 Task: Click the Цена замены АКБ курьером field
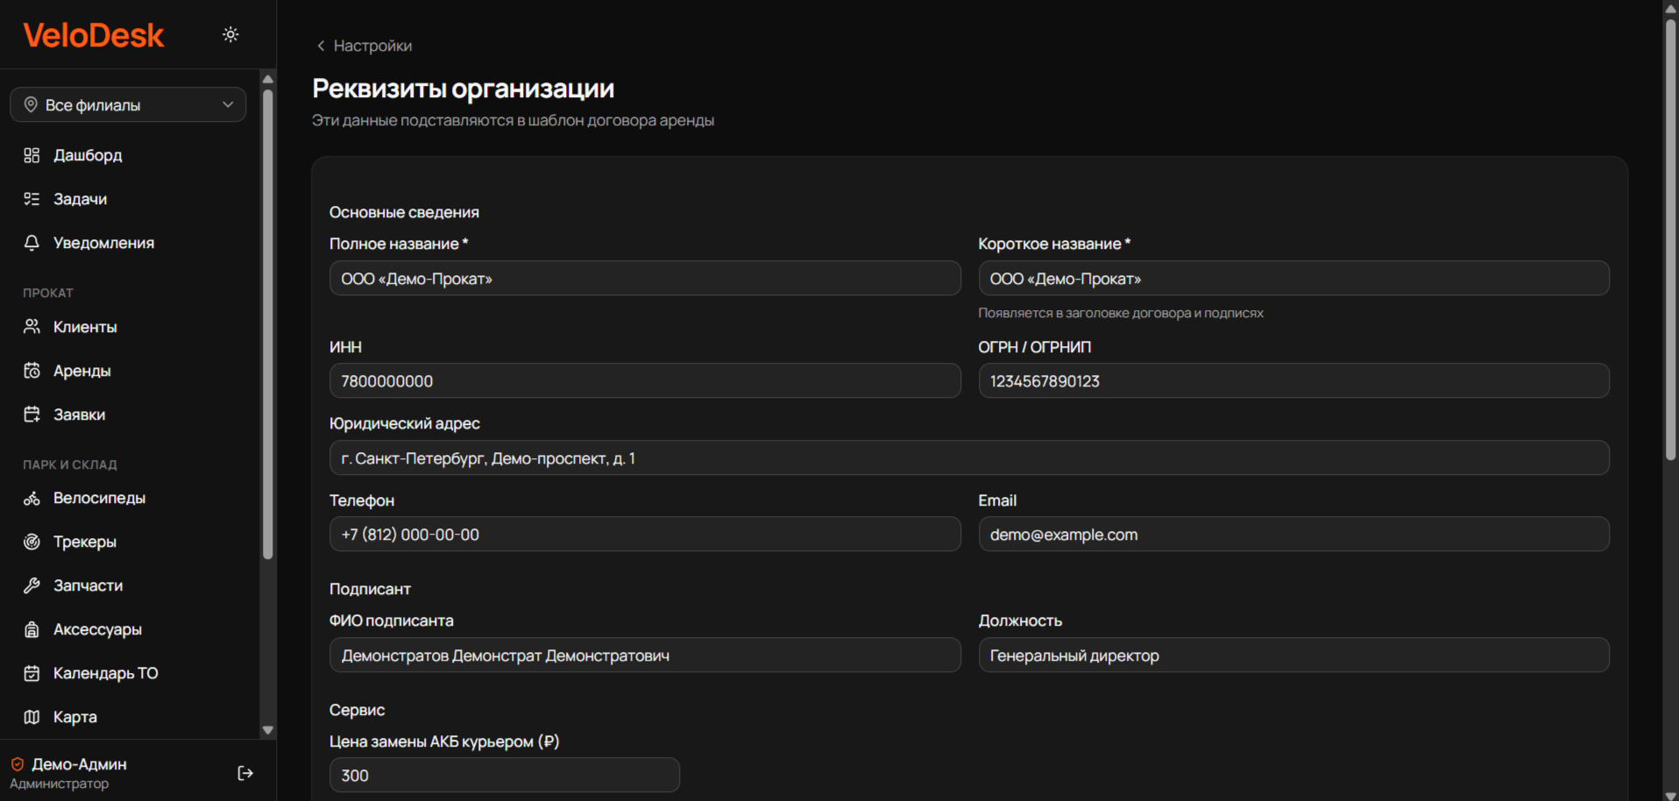505,776
